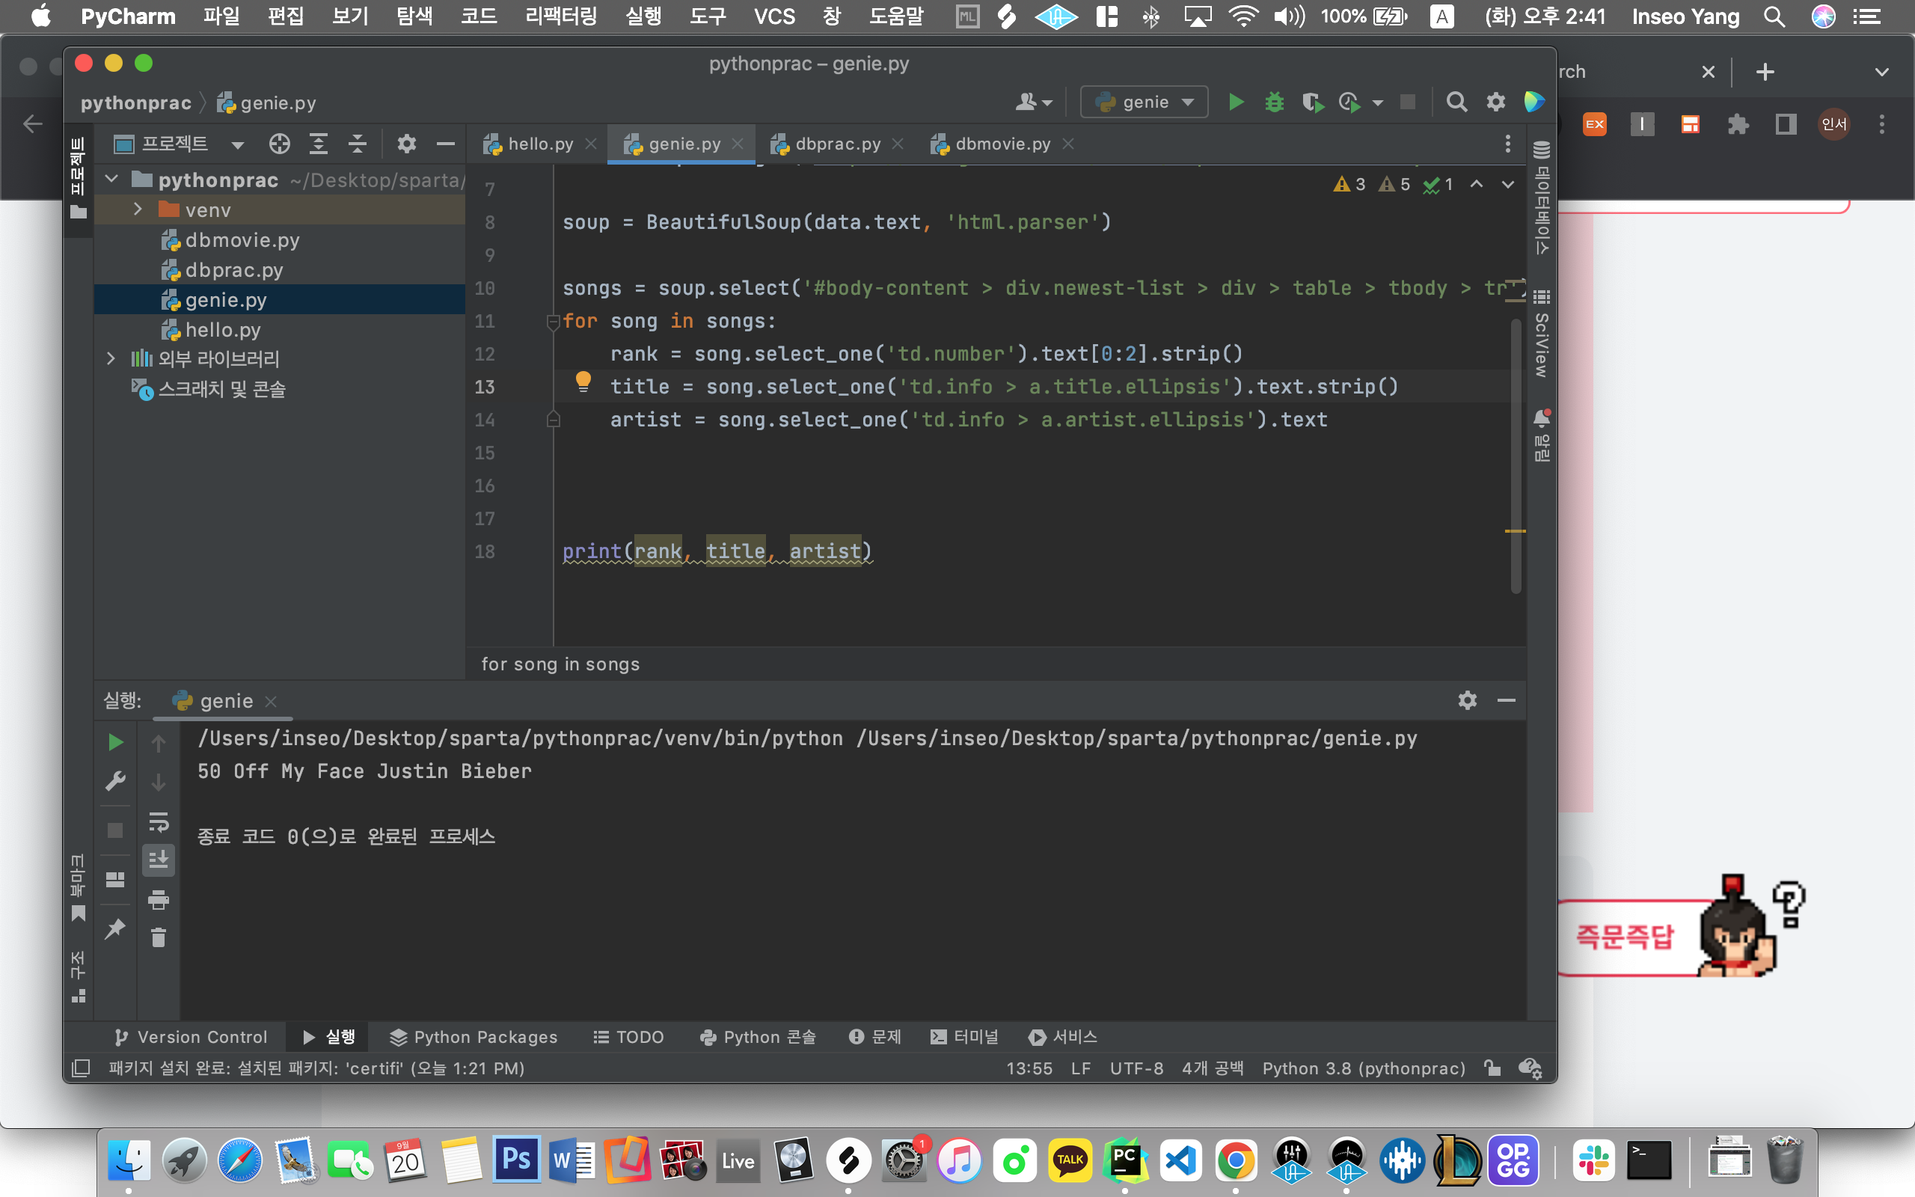Open the TODO tool window

click(x=628, y=1037)
